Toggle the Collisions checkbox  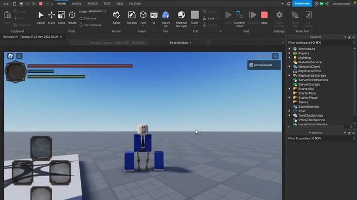coord(81,18)
